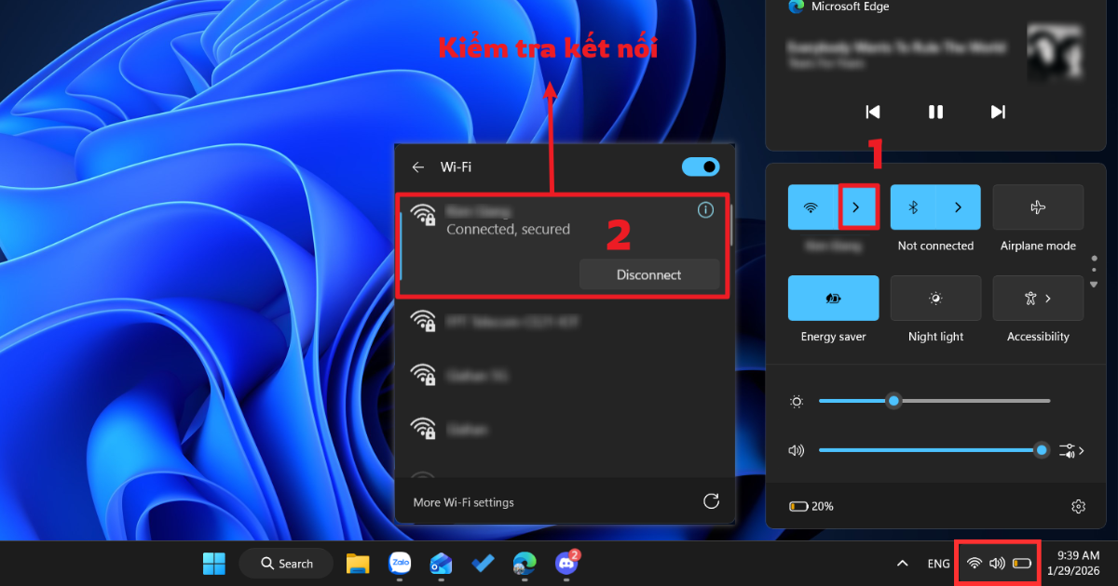1118x586 pixels.
Task: Turn on Night light tile
Action: pyautogui.click(x=935, y=299)
